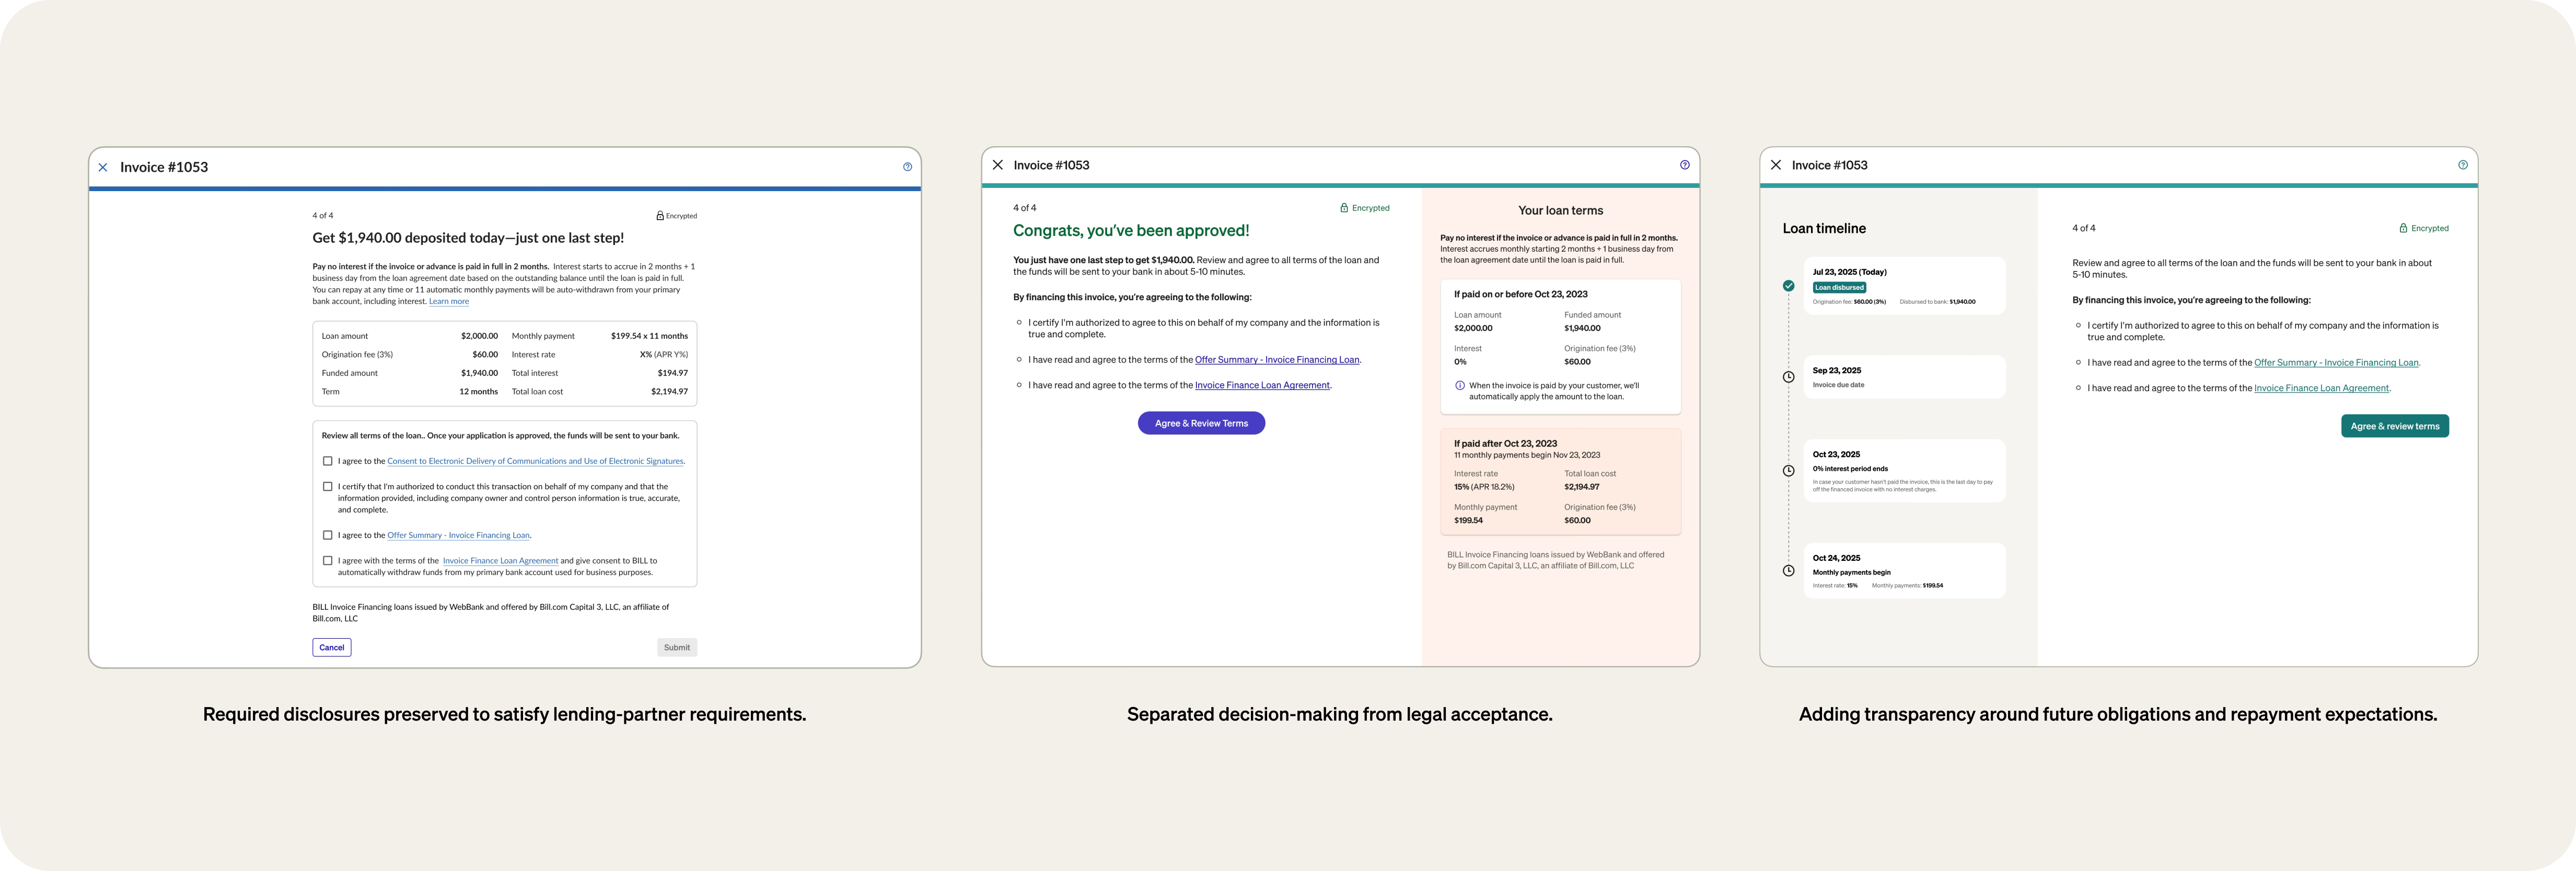Click the 'Your loan terms' heading
2576x871 pixels.
tap(1560, 211)
